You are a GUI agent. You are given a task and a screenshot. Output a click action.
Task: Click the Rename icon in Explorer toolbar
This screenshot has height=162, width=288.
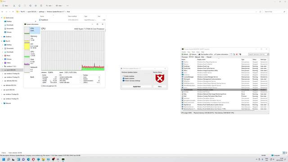(x=30, y=6)
